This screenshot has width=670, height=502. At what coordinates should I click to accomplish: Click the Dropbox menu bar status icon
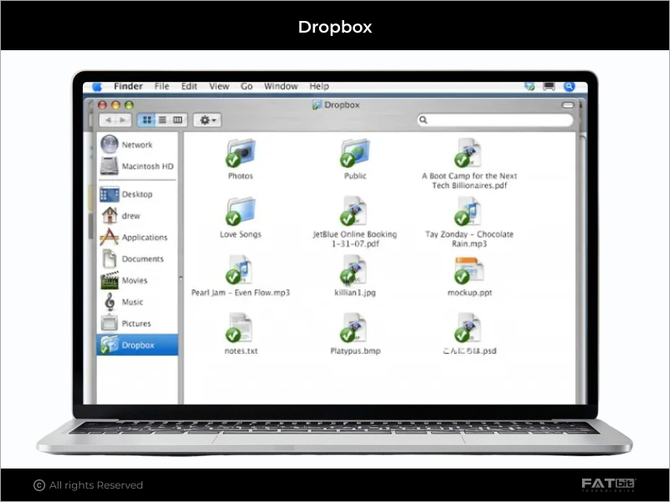click(529, 87)
